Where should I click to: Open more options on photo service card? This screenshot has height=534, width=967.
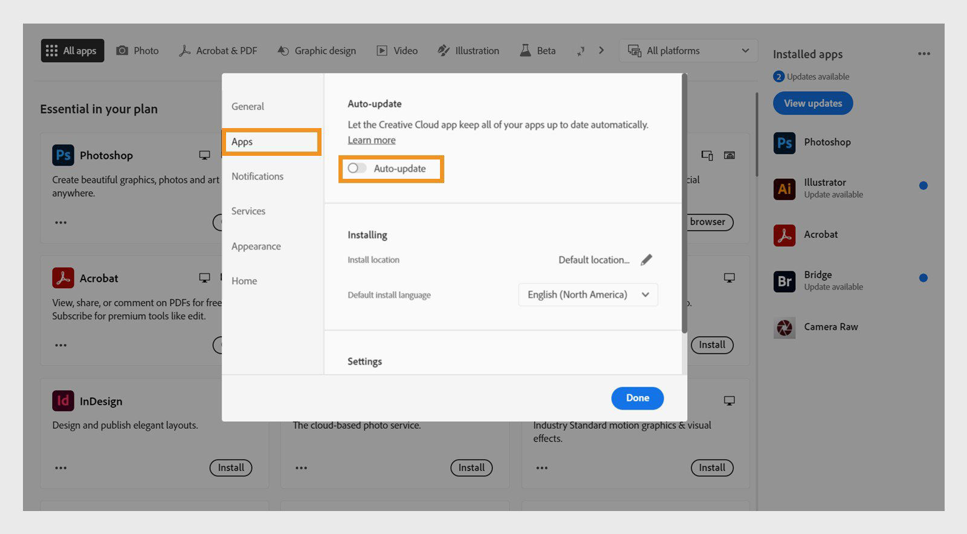302,468
